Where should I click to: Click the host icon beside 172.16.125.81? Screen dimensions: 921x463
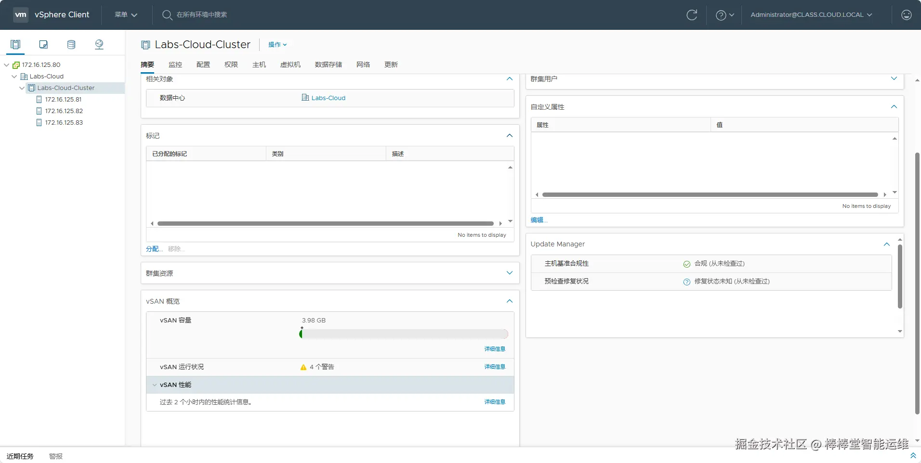tap(39, 100)
